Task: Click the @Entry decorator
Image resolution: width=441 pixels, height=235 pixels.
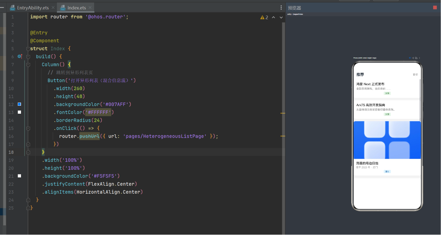Action: [x=39, y=33]
